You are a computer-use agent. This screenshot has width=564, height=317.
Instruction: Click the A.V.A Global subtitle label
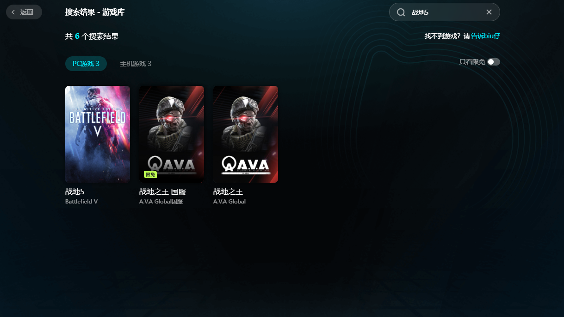(229, 202)
